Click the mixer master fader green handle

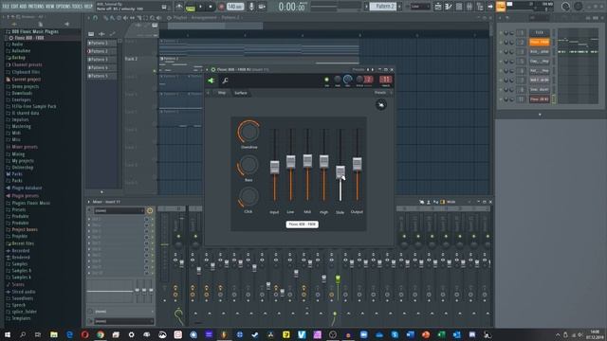coord(338,278)
